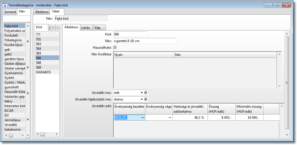This screenshot has height=145, width=297.
Task: Click Minimális összeg (HUF/edb) column header
Action: (249, 109)
